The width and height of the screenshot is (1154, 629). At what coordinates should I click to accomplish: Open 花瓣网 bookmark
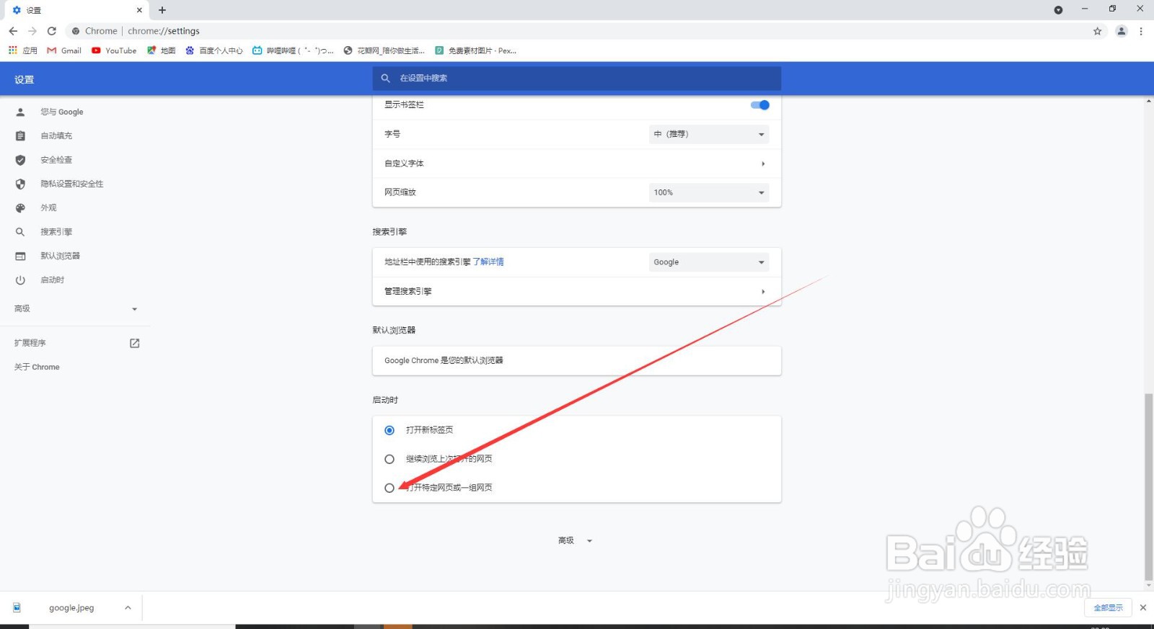tap(384, 50)
